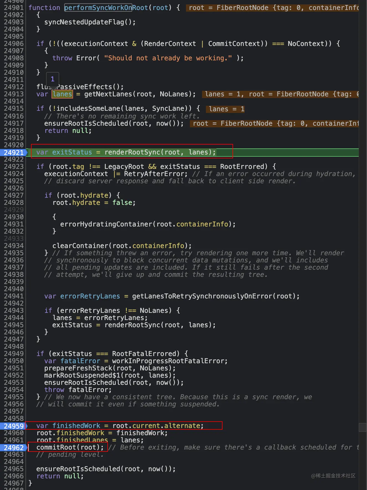Image resolution: width=367 pixels, height=490 pixels.
Task: Add a breakpoint at line 24908
Action: [14, 58]
